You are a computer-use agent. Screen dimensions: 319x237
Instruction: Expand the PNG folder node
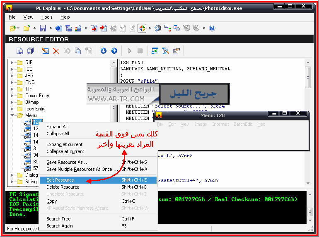click(x=12, y=82)
